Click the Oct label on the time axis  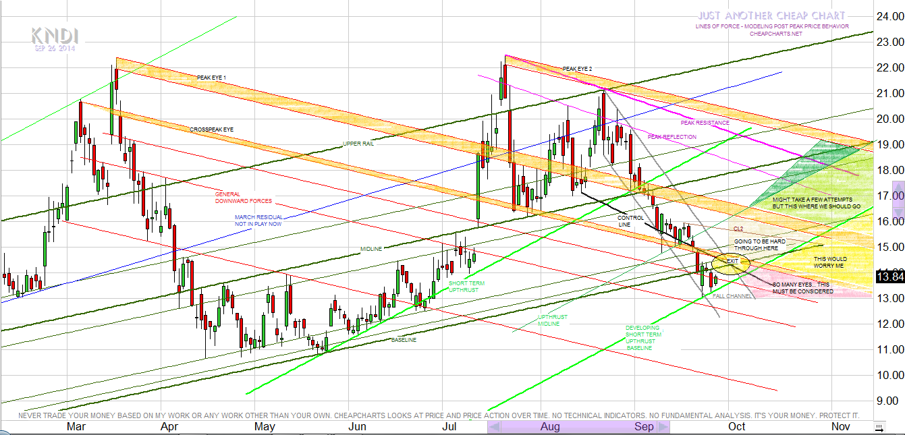[736, 427]
